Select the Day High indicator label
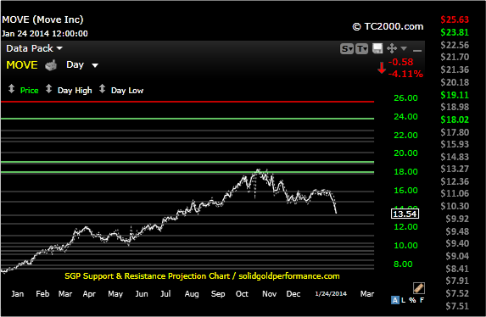The height and width of the screenshot is (317, 486). [75, 91]
